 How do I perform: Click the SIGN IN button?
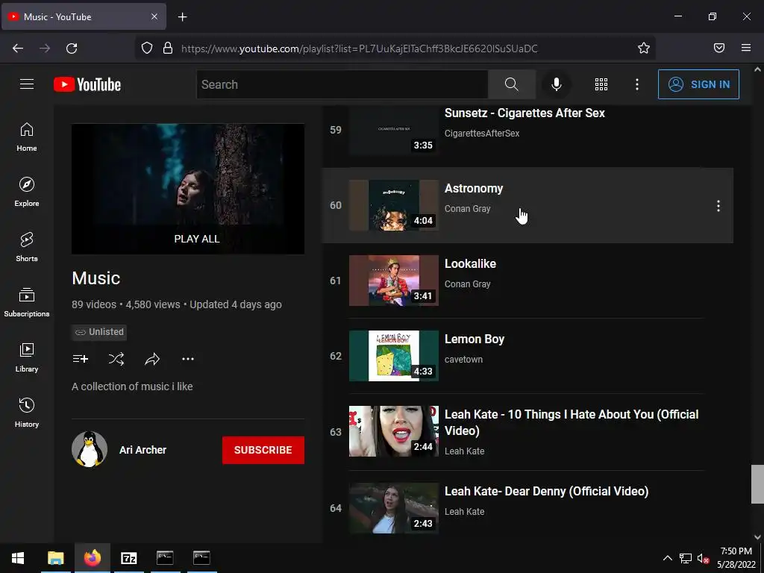coord(698,84)
